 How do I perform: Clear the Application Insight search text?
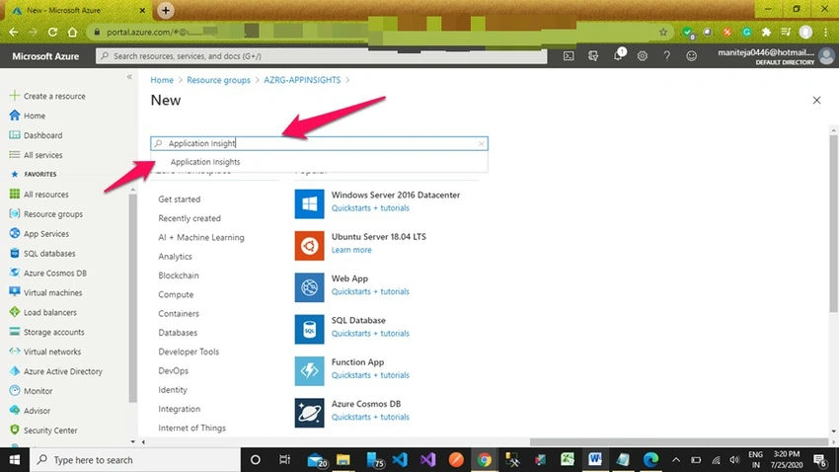(x=481, y=143)
